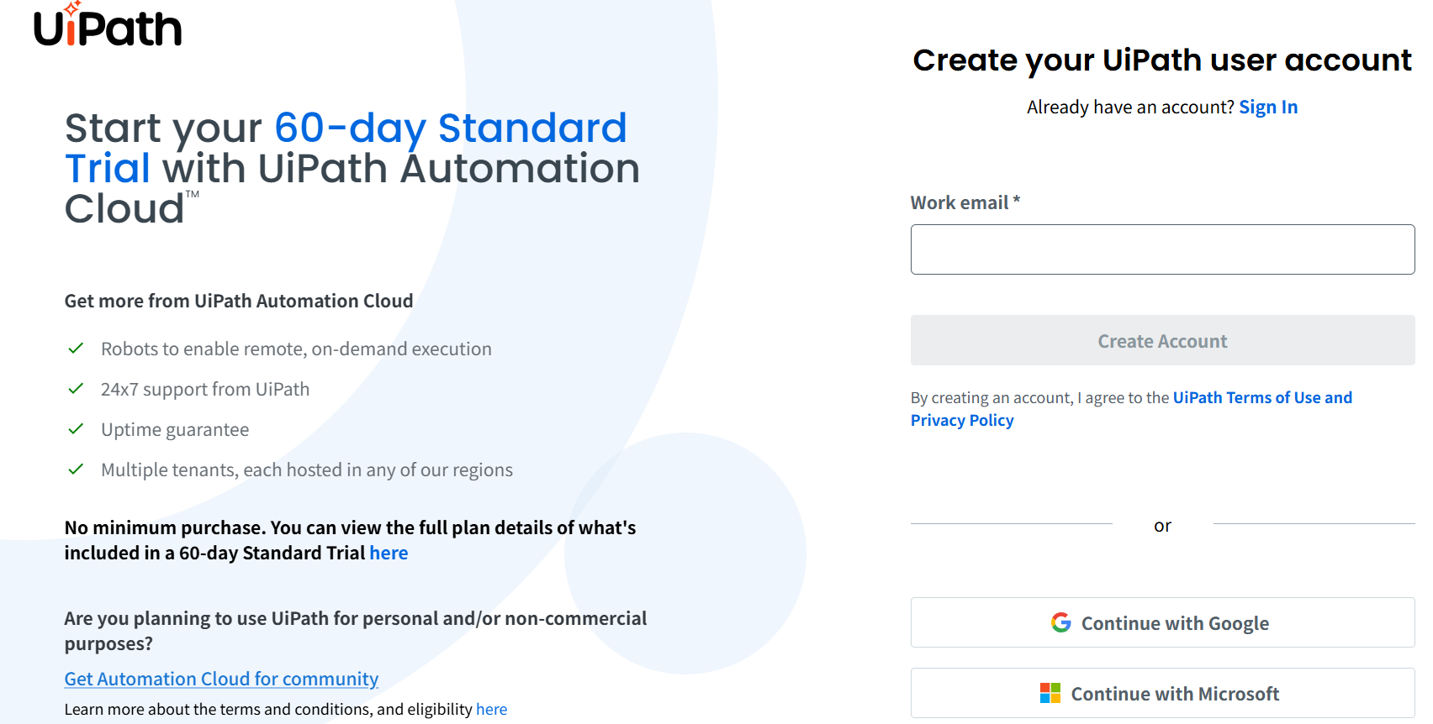Click checkmark next to 24x7 support
This screenshot has width=1433, height=724.
pyautogui.click(x=76, y=388)
